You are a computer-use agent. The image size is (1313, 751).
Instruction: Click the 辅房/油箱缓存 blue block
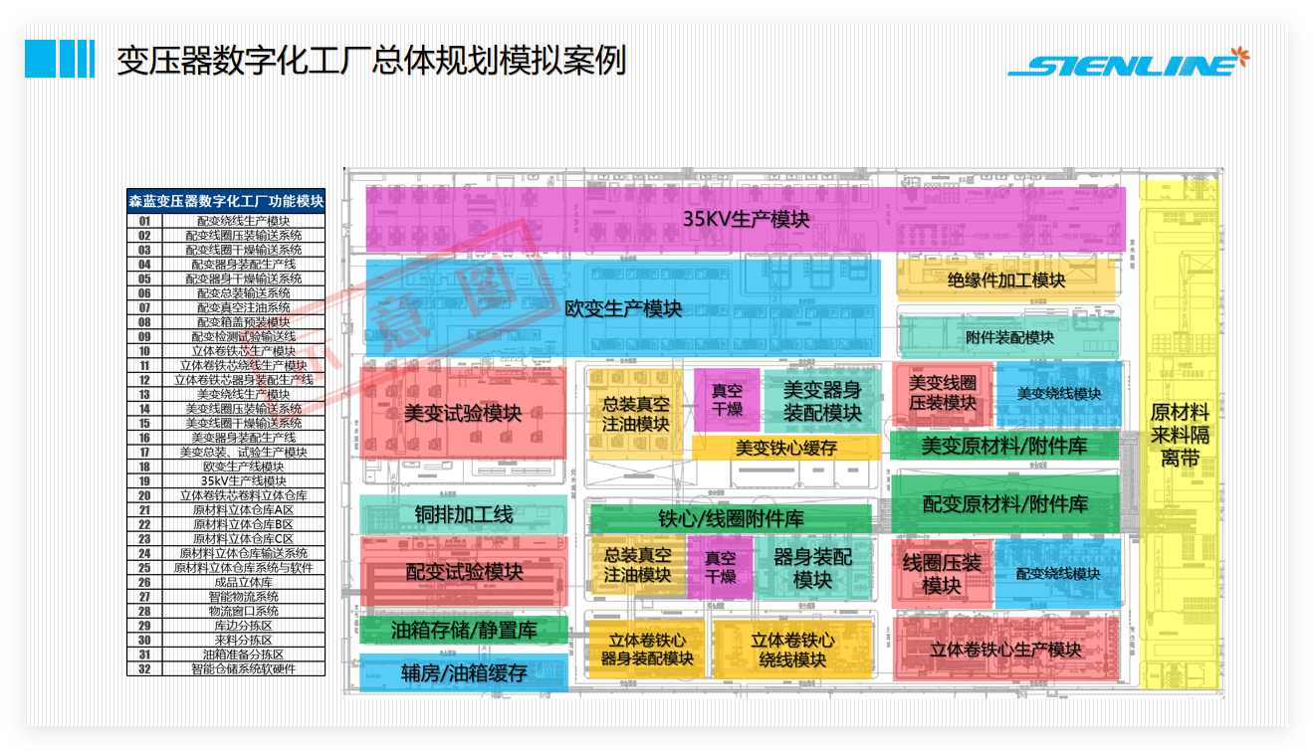[x=463, y=672]
